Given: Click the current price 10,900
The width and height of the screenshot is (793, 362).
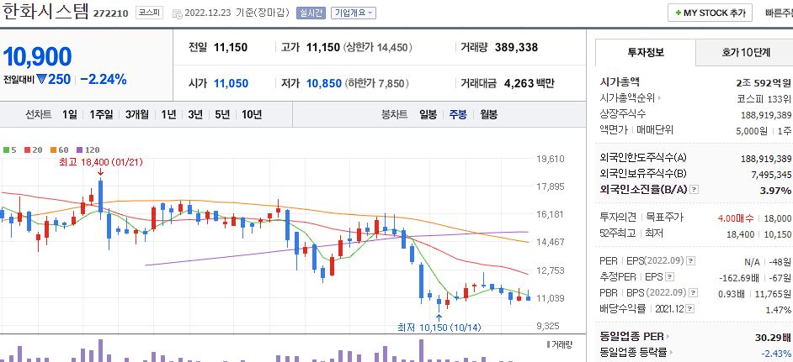Looking at the screenshot, I should (x=37, y=57).
